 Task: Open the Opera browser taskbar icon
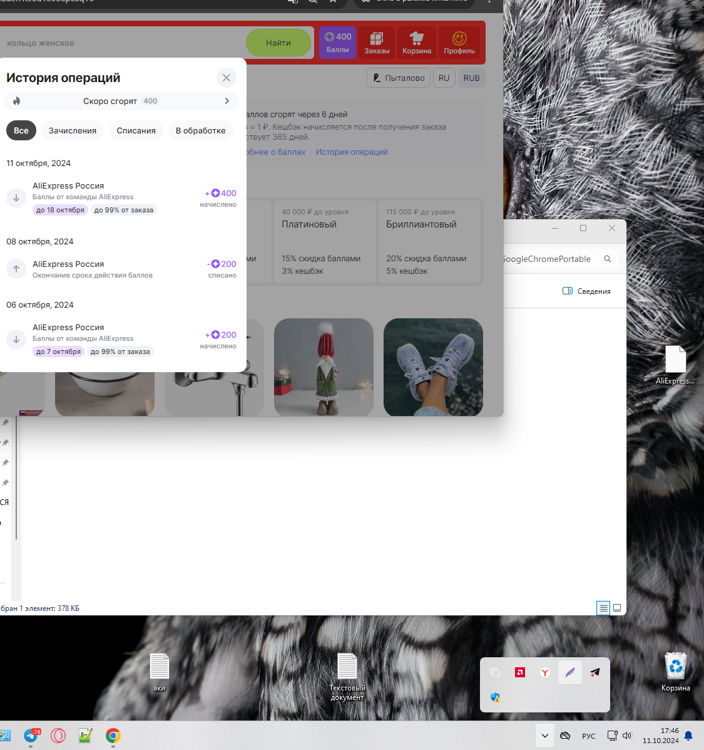(x=58, y=736)
